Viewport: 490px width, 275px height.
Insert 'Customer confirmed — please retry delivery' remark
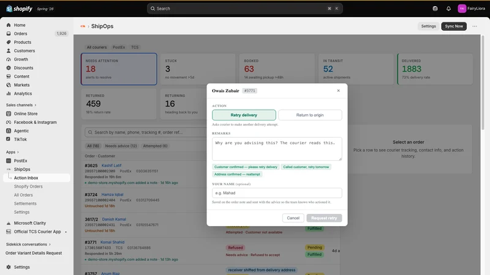click(x=246, y=167)
